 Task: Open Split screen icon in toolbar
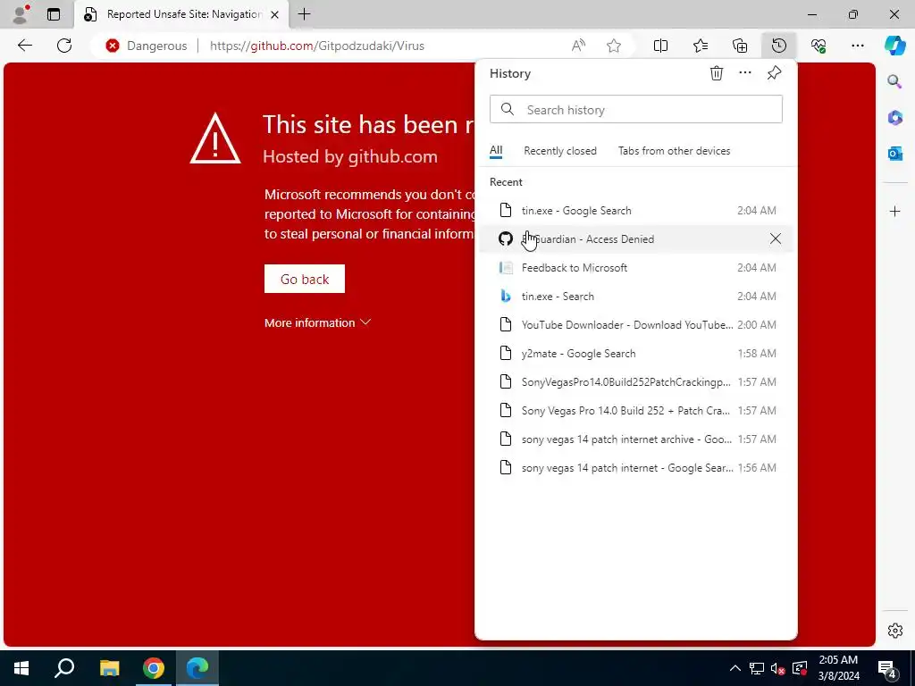tap(660, 46)
